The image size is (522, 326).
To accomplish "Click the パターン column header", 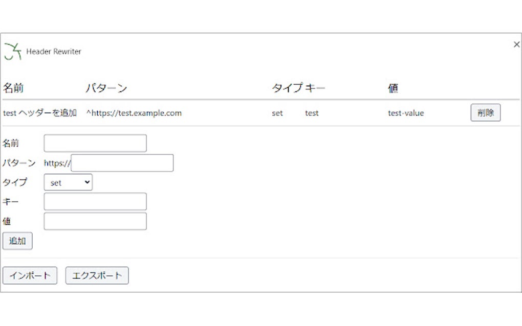I will (106, 88).
